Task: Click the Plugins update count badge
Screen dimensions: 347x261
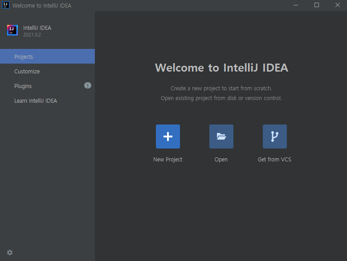Action: click(88, 85)
